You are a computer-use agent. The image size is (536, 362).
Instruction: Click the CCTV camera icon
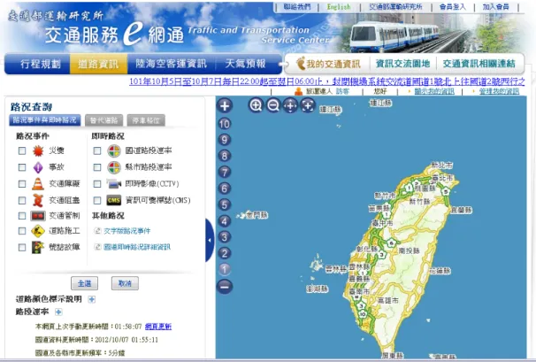pyautogui.click(x=114, y=184)
